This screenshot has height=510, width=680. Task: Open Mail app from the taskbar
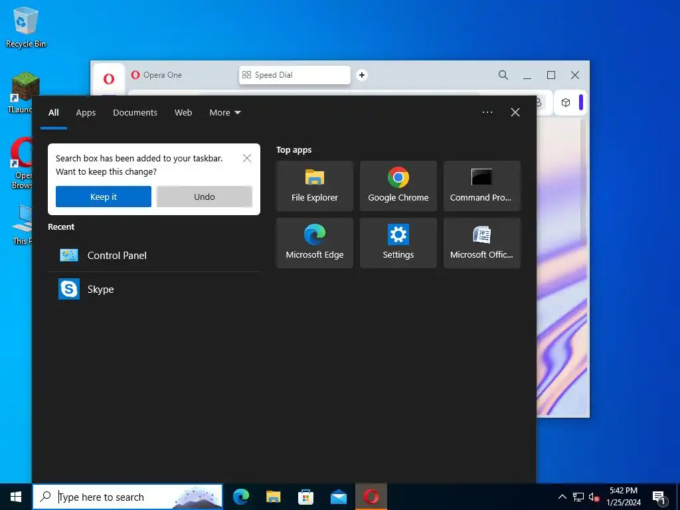point(338,497)
